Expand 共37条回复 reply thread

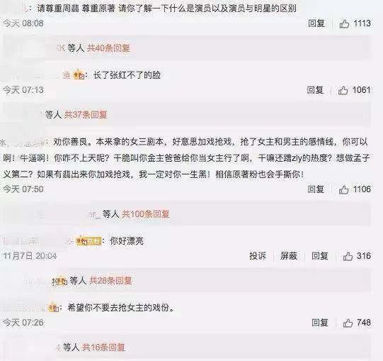[86, 114]
